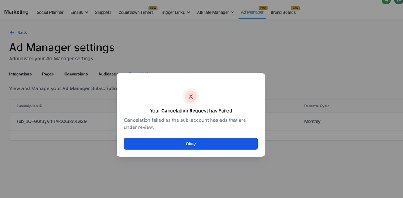Open Countdown Timers
Screen dimensions: 403x198
[136, 12]
